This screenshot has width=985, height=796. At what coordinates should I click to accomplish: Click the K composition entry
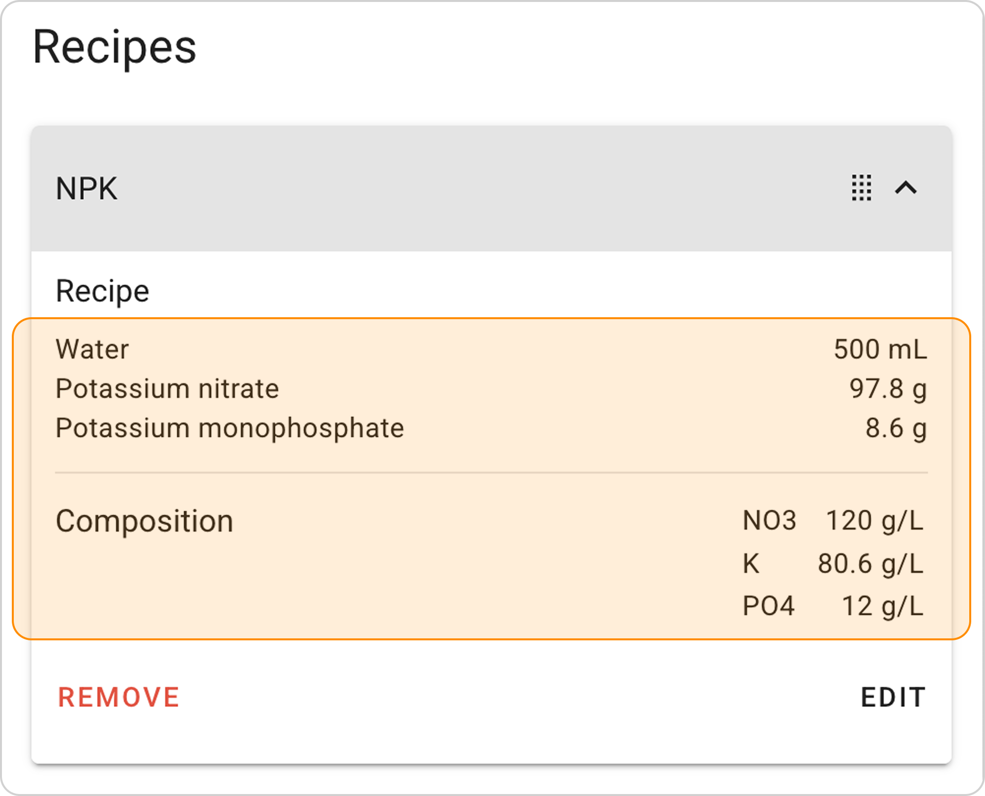click(751, 564)
